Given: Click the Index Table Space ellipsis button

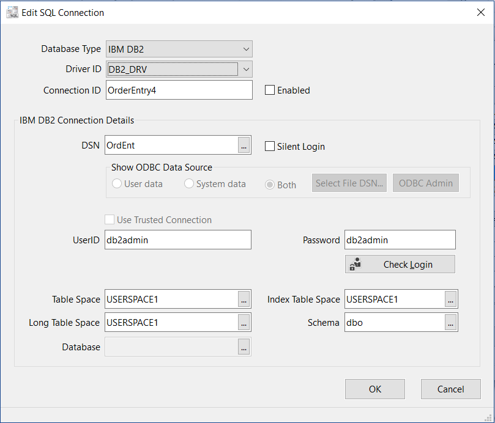Looking at the screenshot, I should coord(451,299).
